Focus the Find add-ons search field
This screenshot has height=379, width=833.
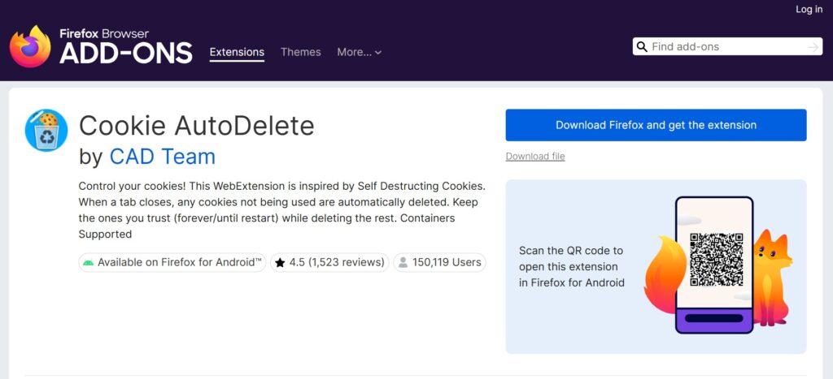click(727, 46)
